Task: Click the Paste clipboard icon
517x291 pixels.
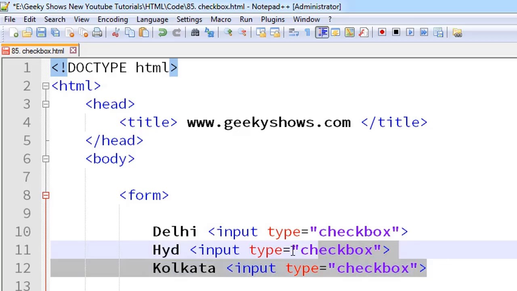Action: pyautogui.click(x=144, y=33)
